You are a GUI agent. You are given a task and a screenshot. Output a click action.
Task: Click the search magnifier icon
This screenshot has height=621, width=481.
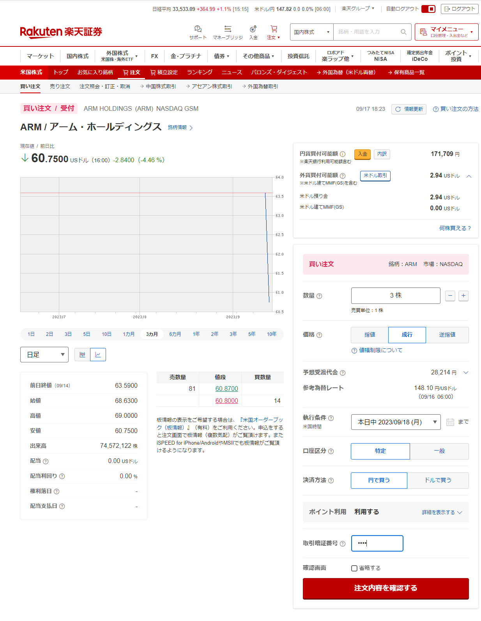(403, 32)
